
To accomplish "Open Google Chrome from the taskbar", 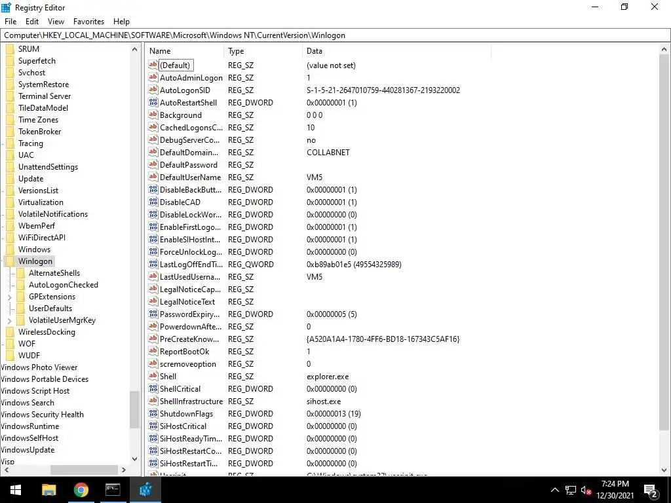I will [81, 490].
